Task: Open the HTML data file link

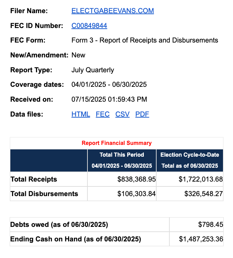Action: [81, 114]
